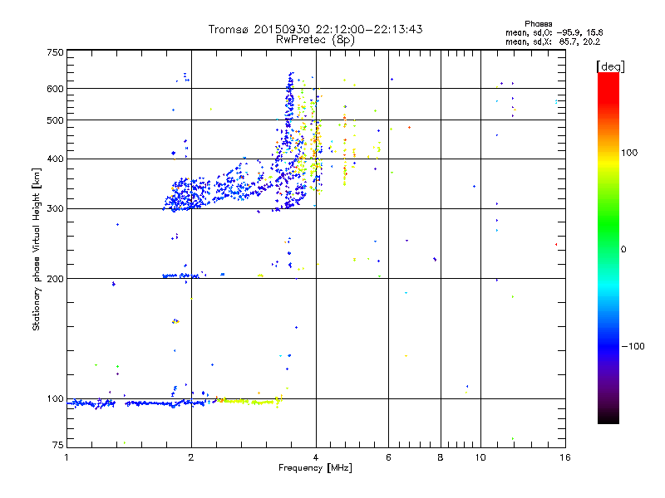Click the "Frequency [MHz]" axis title
This screenshot has width=665, height=498.
coord(315,468)
